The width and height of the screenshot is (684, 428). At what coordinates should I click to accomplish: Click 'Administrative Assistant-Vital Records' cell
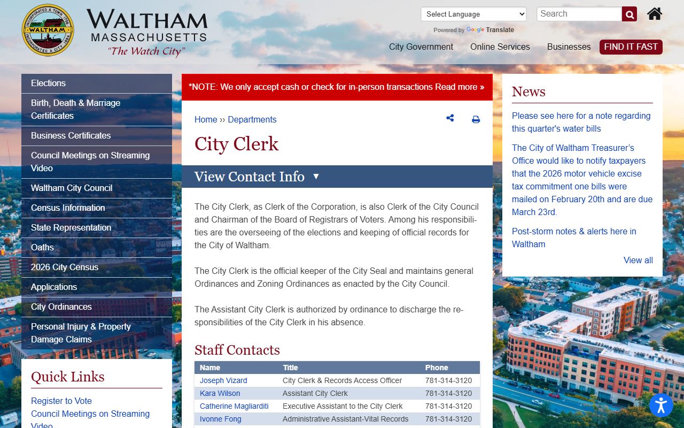pyautogui.click(x=345, y=419)
